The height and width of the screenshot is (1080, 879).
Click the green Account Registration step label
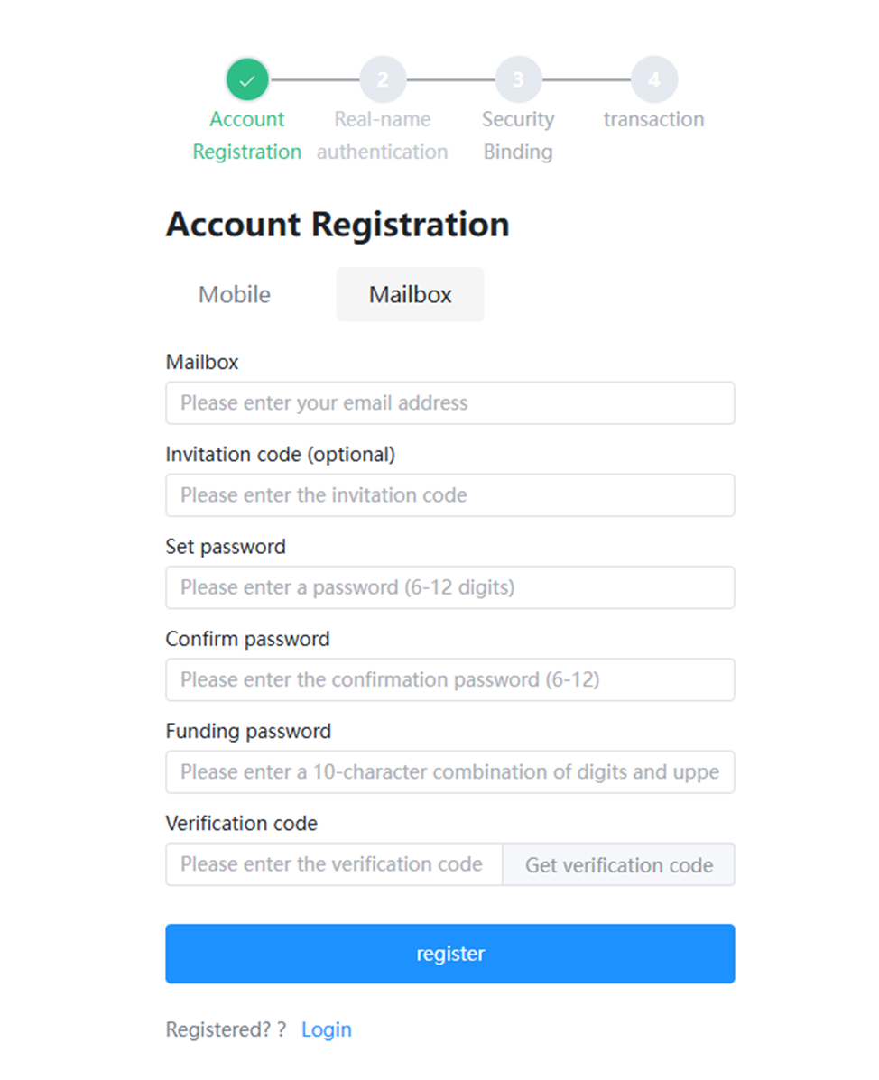(246, 135)
